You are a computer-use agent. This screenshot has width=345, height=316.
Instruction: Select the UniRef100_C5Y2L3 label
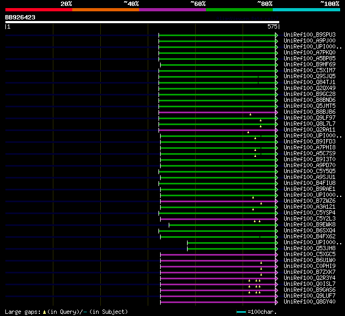(309, 219)
